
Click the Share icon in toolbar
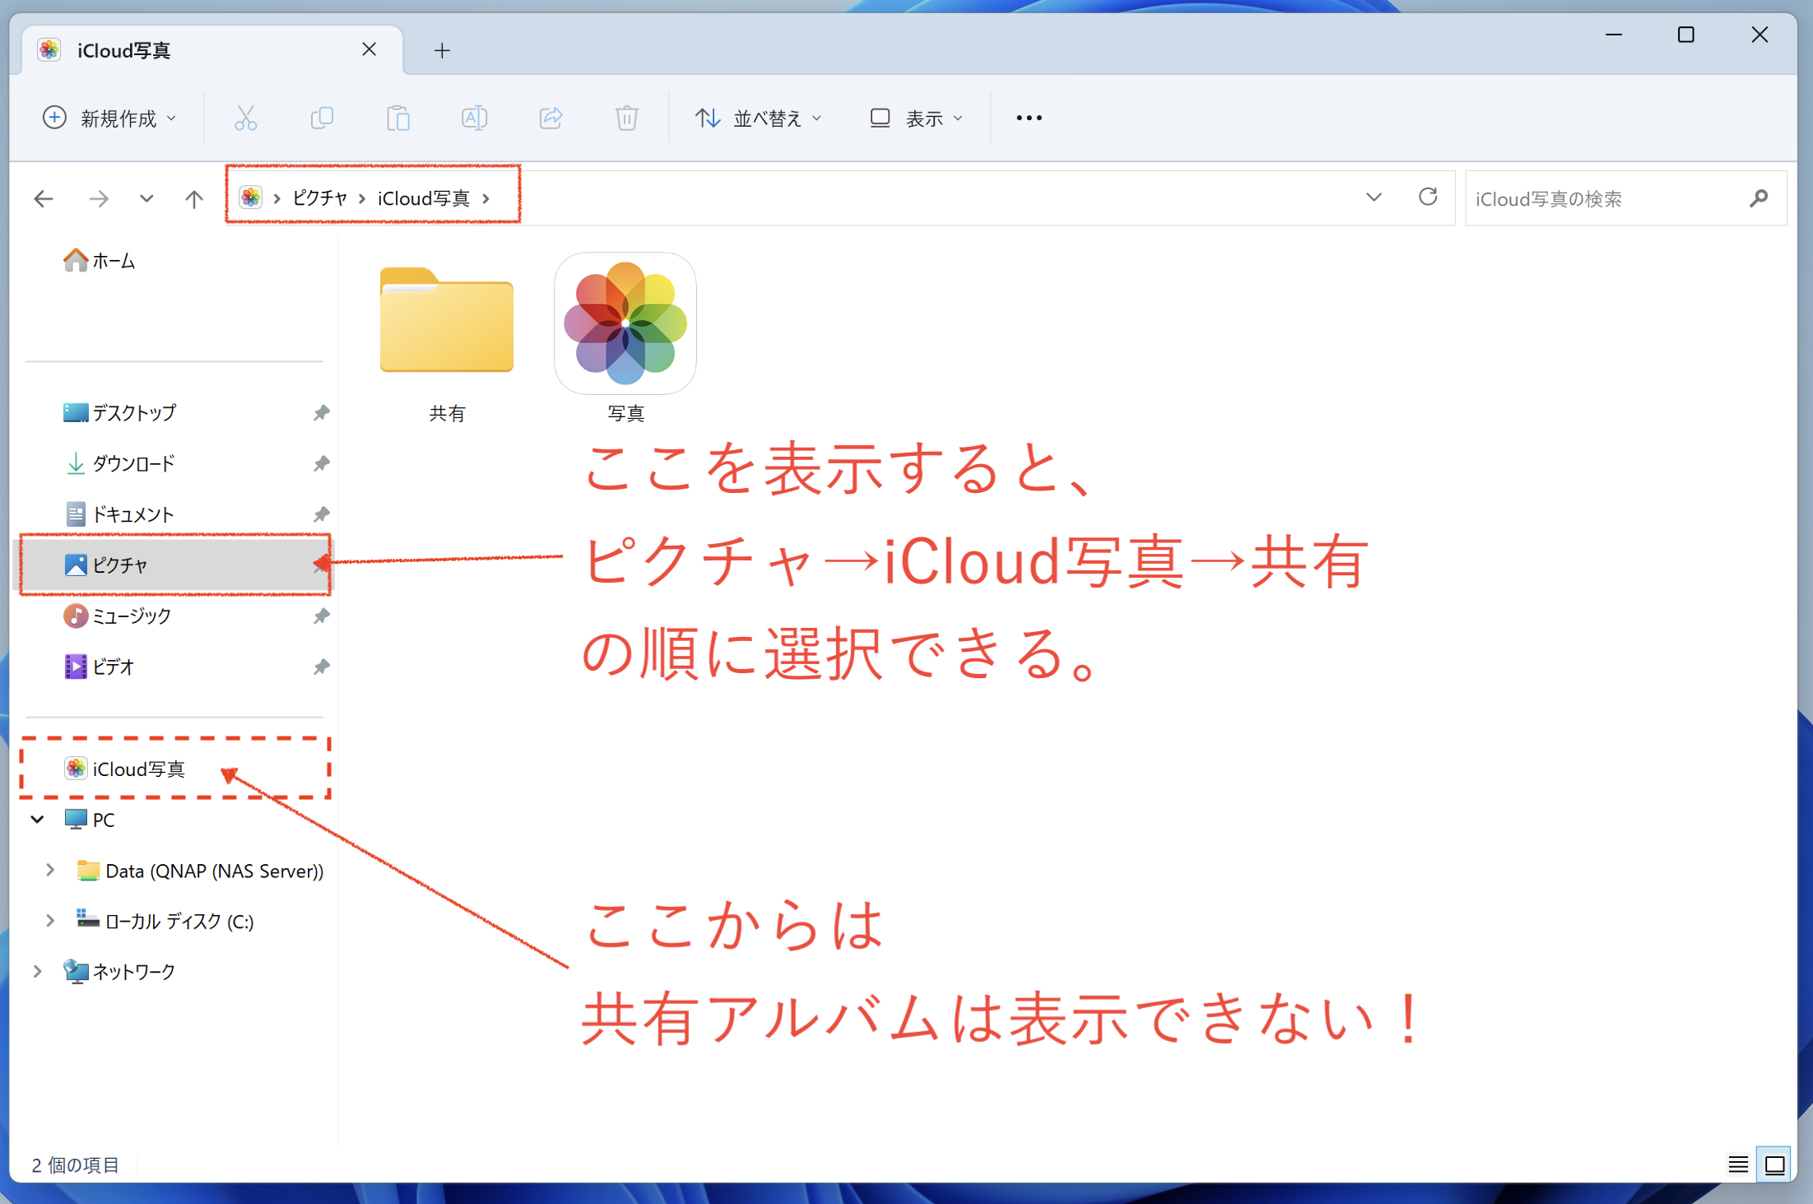point(551,119)
